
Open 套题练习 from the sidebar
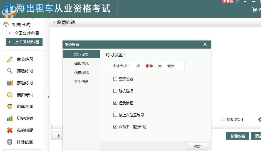25,83
